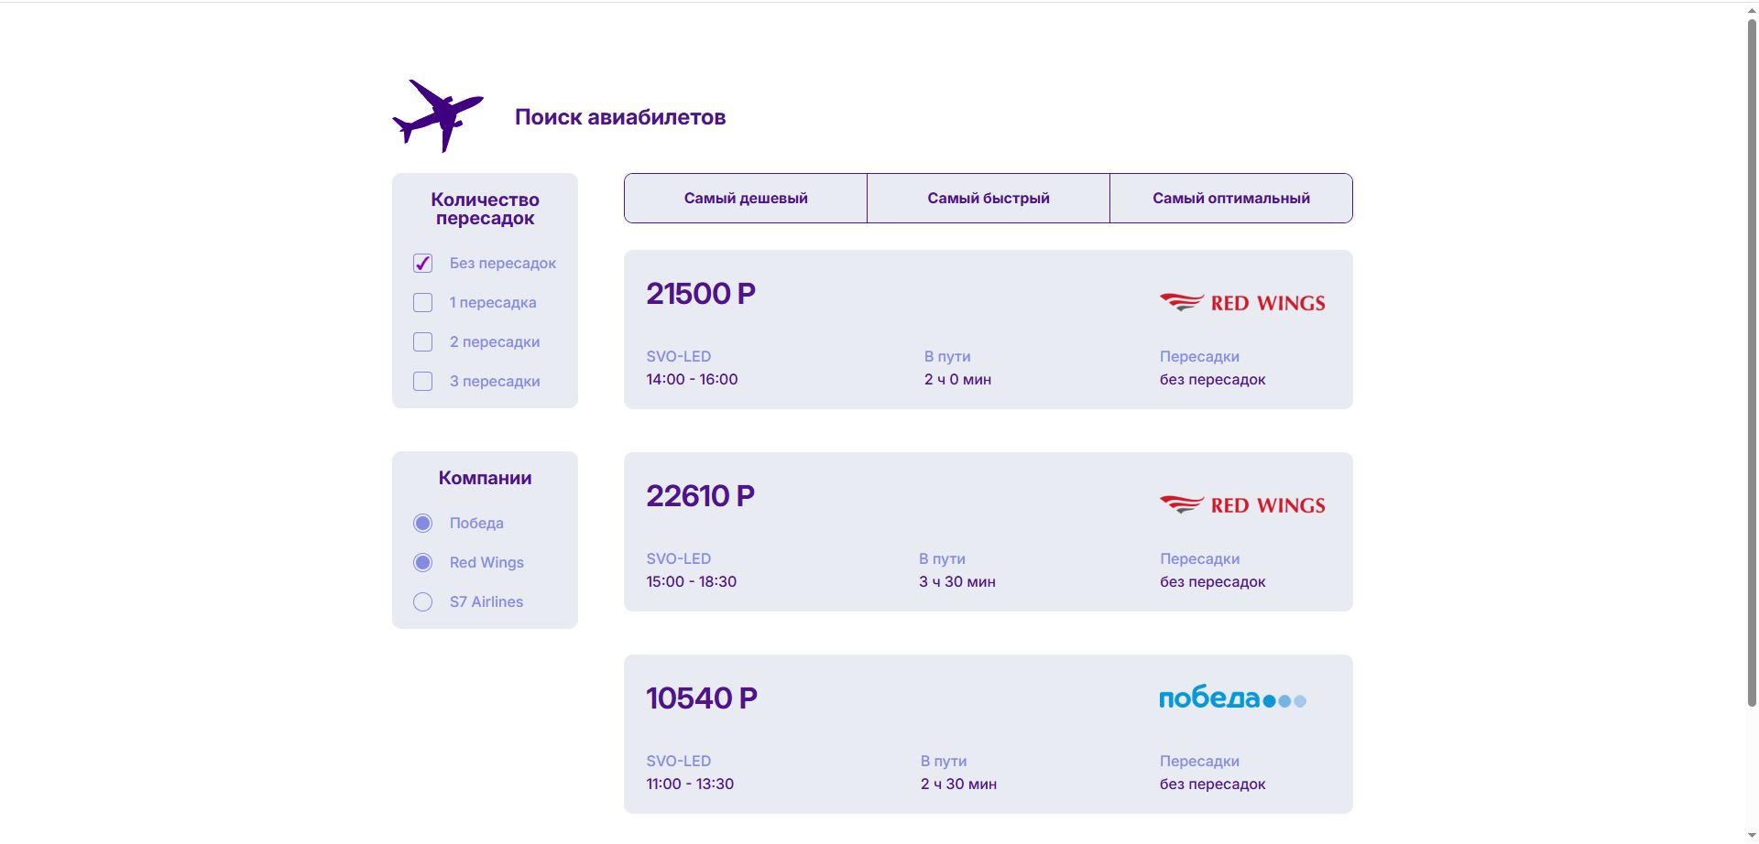Choose the 'Самый оптимальный' tab
Screen dimensions: 1759x844
(1230, 199)
